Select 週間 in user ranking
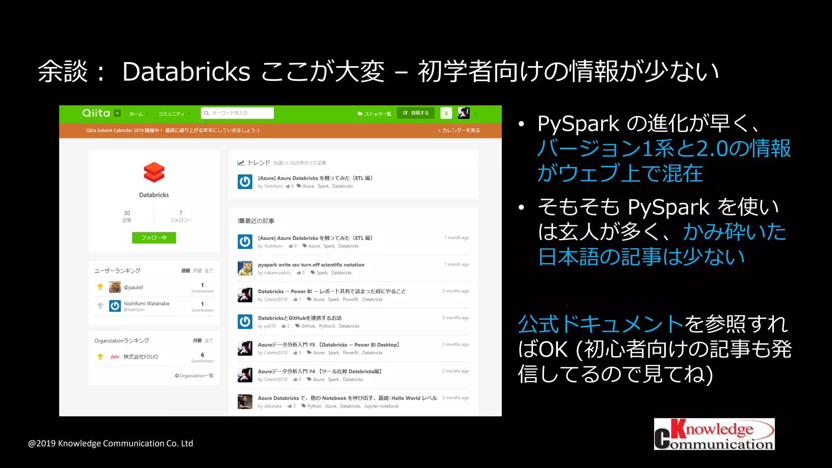Screen dimensions: 832x468 click(186, 271)
